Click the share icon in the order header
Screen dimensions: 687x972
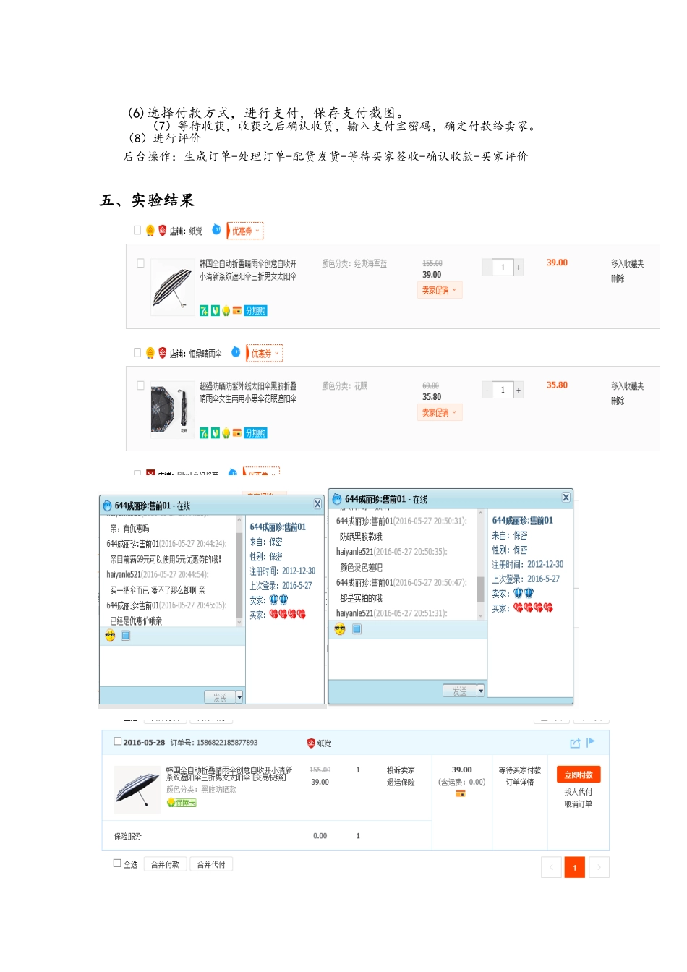pos(575,743)
